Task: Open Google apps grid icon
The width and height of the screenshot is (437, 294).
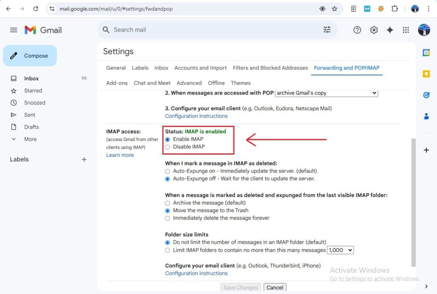Action: (406, 30)
